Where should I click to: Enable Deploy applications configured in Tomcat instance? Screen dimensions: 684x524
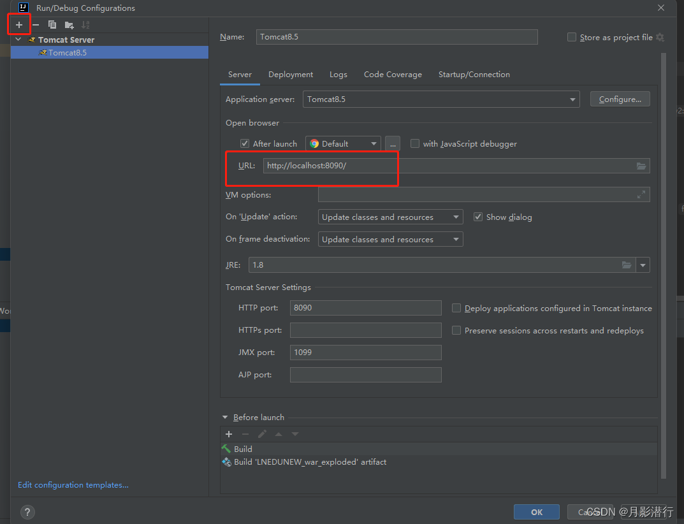point(456,308)
